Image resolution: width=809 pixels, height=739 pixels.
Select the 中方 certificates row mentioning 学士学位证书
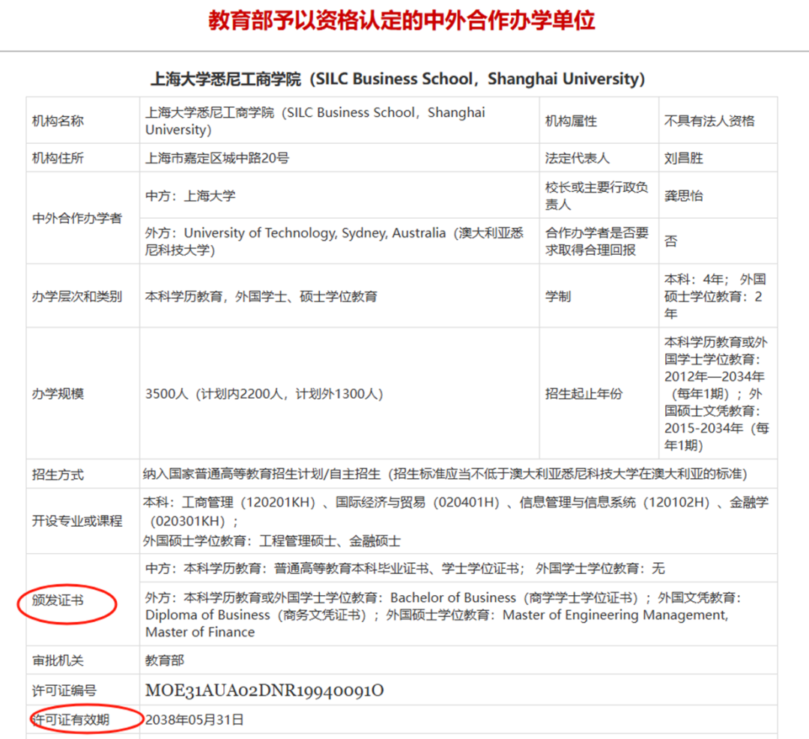[x=458, y=568]
